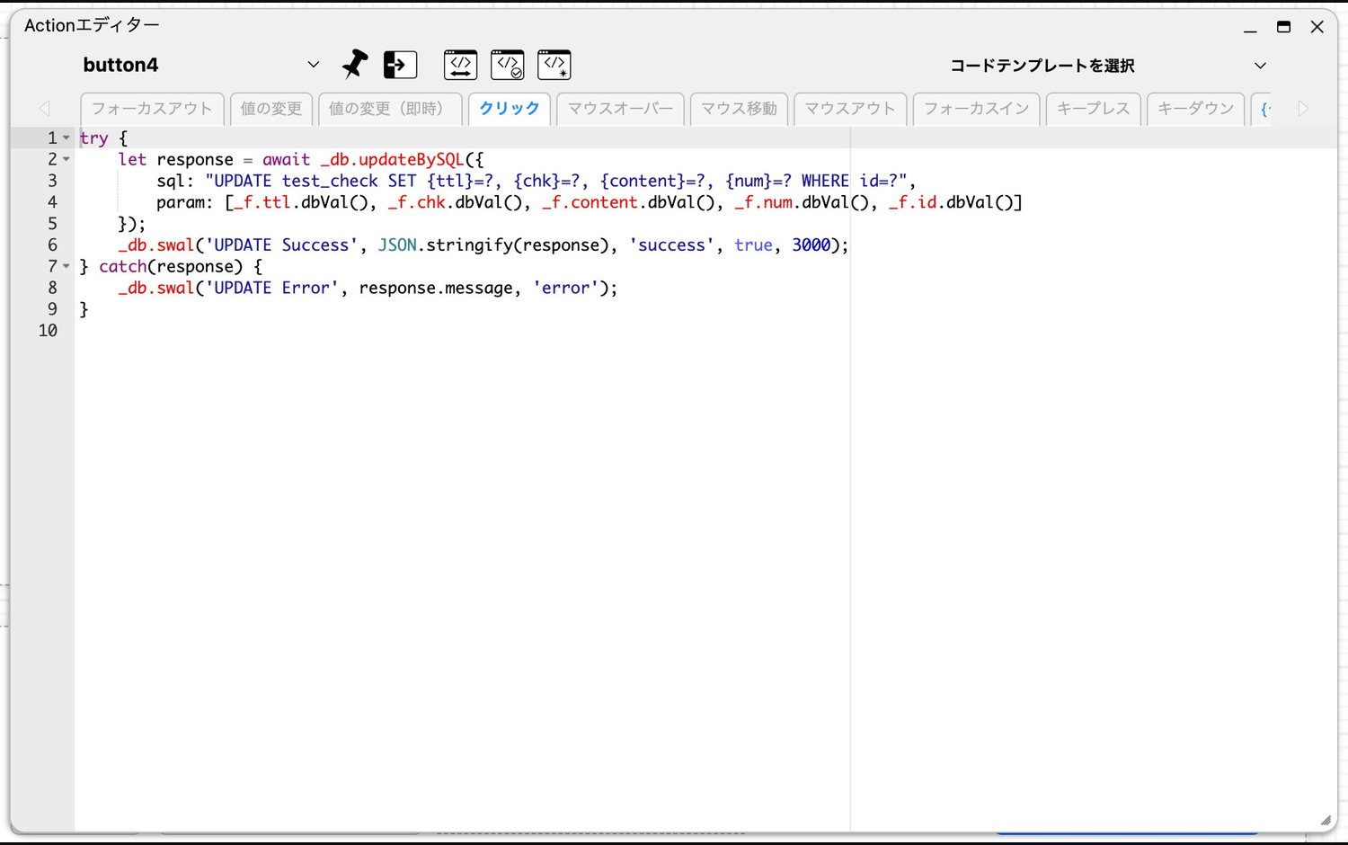This screenshot has width=1348, height=845.
Task: Select the クリック tab
Action: [509, 109]
